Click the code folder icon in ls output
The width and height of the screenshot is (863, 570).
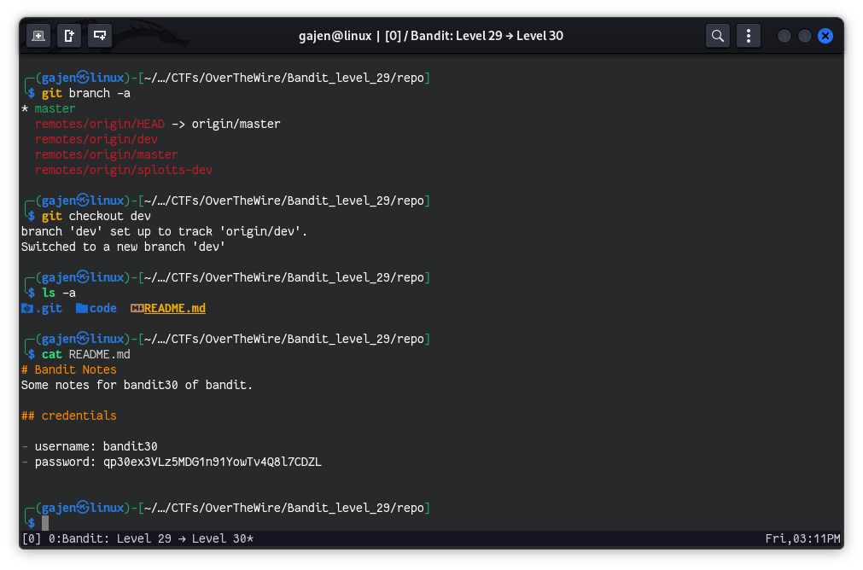(x=82, y=308)
